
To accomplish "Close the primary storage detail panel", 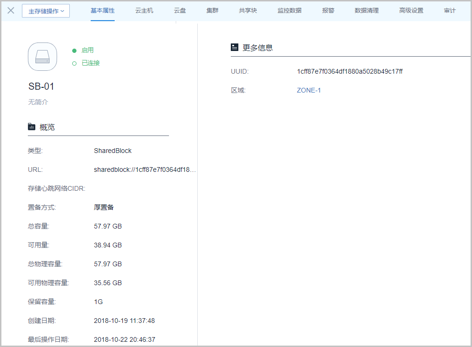I will point(11,10).
